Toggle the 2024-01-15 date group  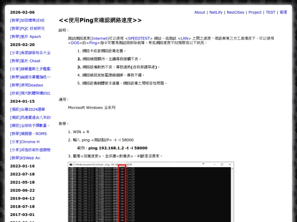click(x=23, y=101)
